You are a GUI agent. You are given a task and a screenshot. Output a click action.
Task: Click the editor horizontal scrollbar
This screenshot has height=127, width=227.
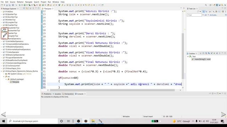point(112,90)
